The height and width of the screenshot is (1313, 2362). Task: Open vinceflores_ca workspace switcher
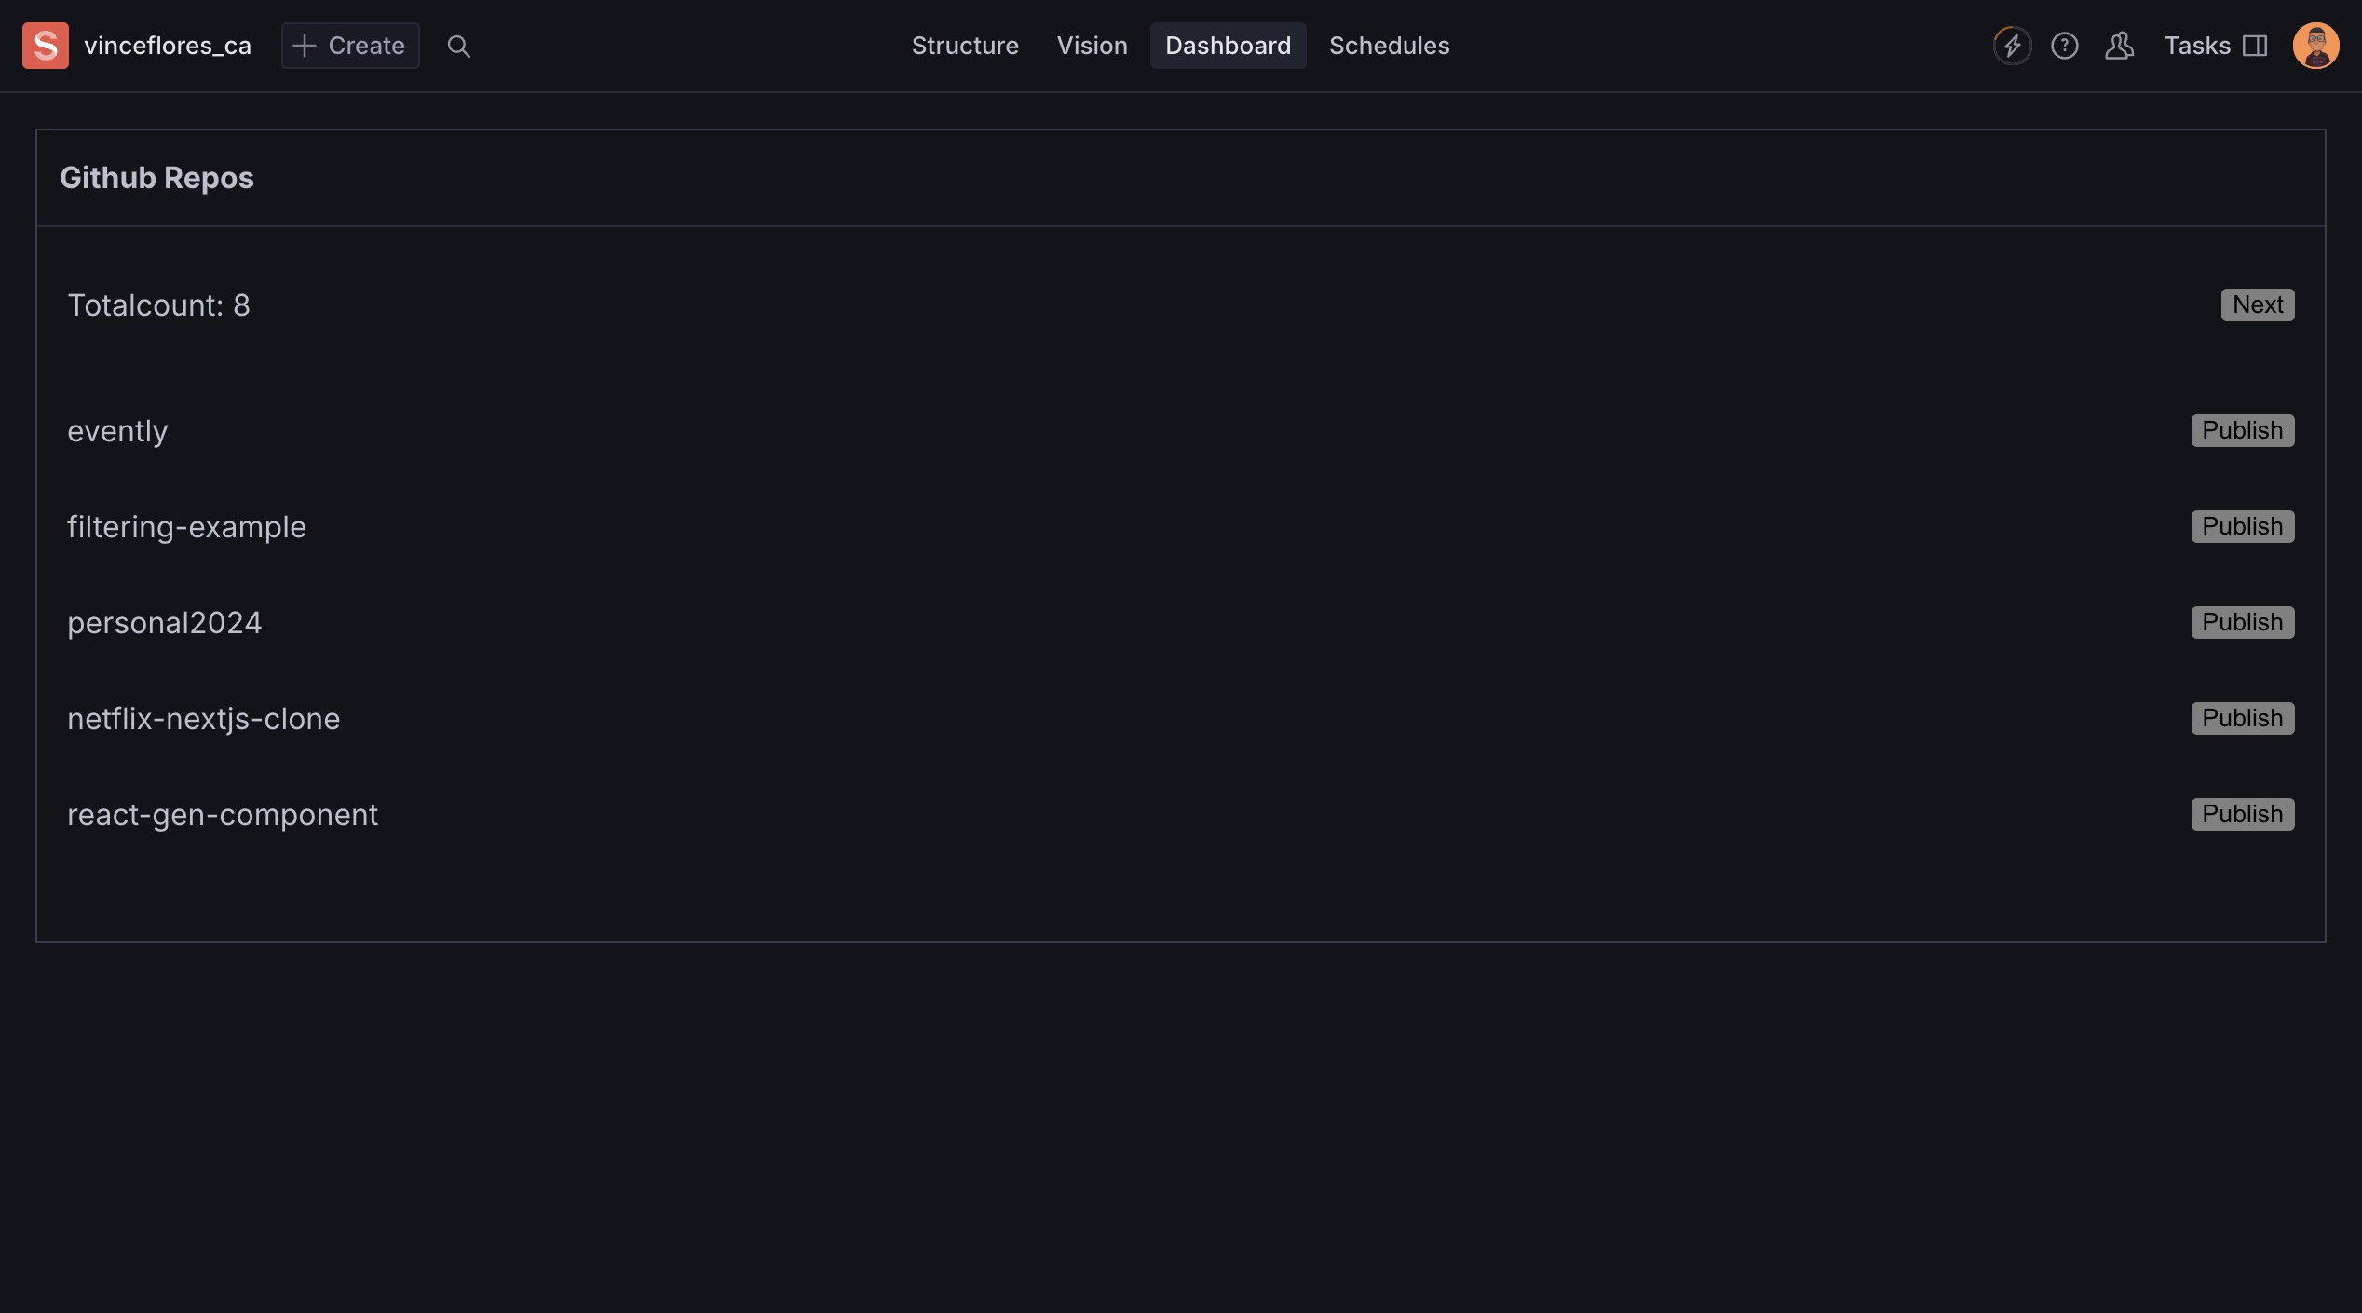tap(168, 46)
